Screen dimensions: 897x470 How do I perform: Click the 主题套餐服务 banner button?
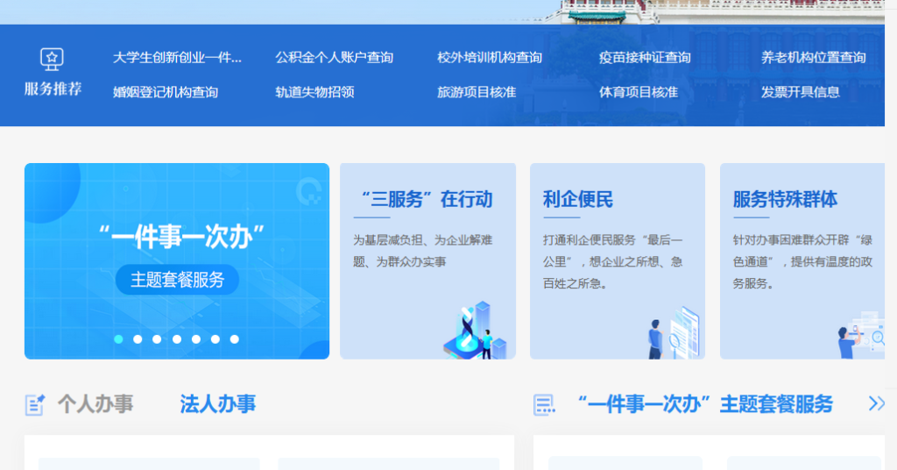(178, 280)
